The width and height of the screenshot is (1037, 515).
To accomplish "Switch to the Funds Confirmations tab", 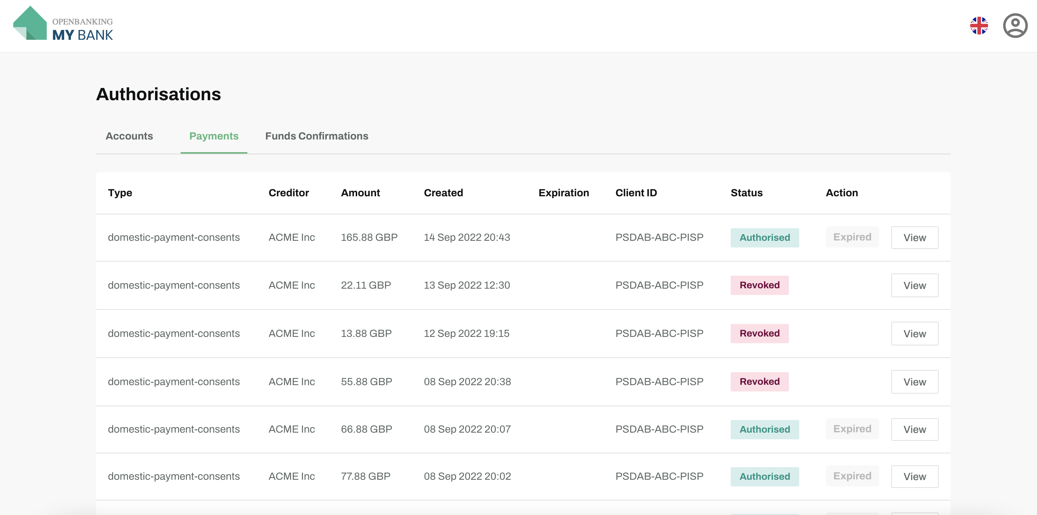I will (316, 136).
